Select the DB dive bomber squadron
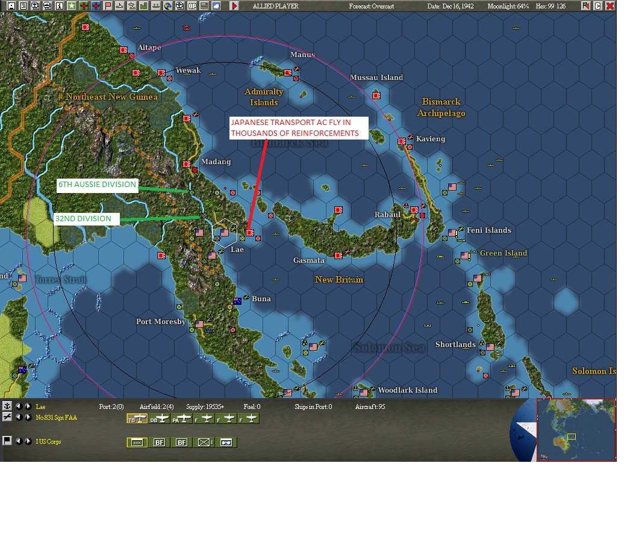Viewport: 639px width, 540px height. coord(160,419)
